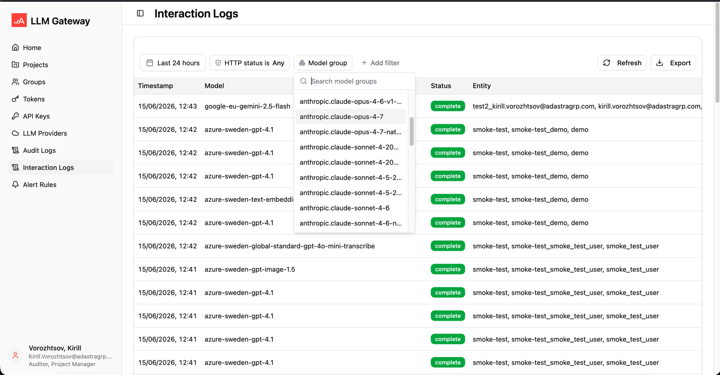Click the Interaction Logs page heading
The image size is (720, 375).
coord(196,13)
